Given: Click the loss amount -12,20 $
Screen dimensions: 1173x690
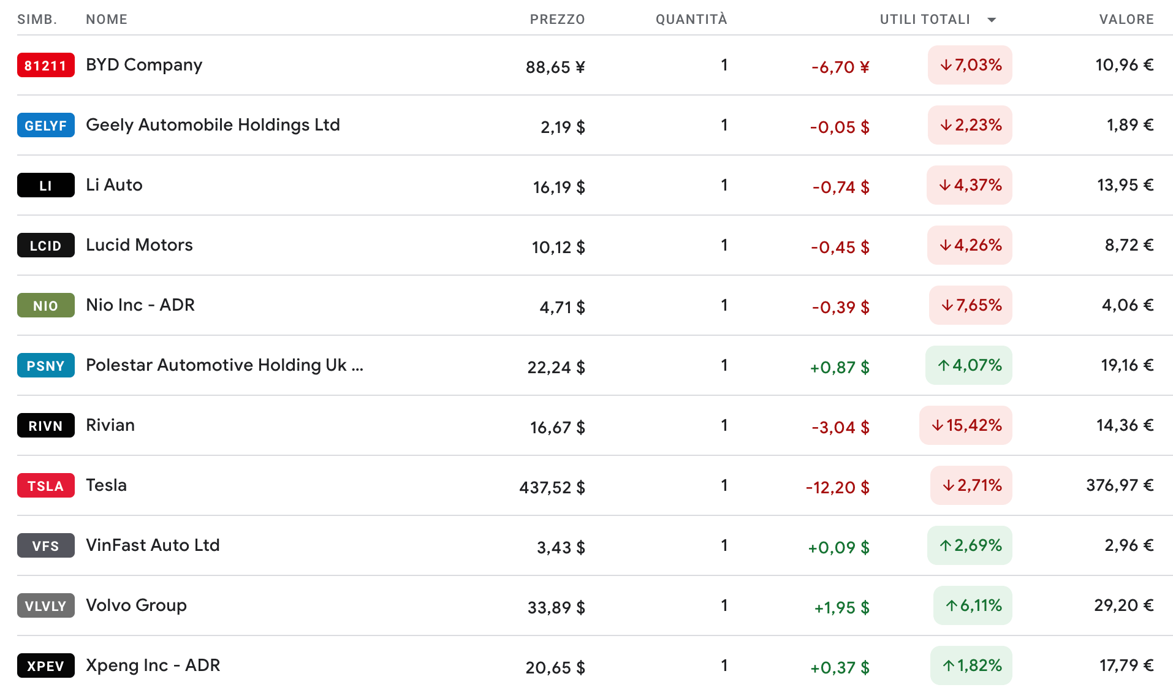Looking at the screenshot, I should 837,487.
